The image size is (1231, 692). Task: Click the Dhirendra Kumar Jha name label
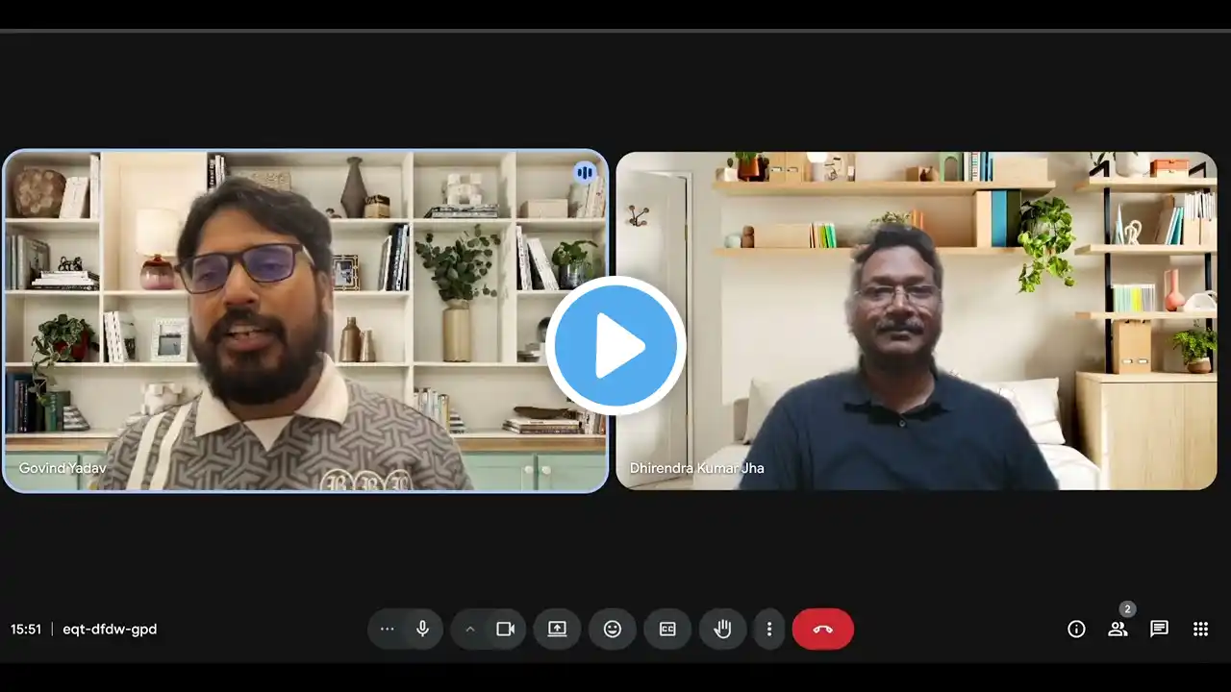tap(697, 468)
